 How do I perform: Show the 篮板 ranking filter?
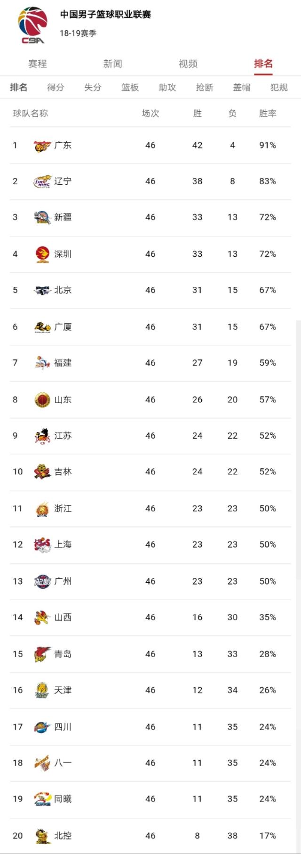pyautogui.click(x=130, y=87)
